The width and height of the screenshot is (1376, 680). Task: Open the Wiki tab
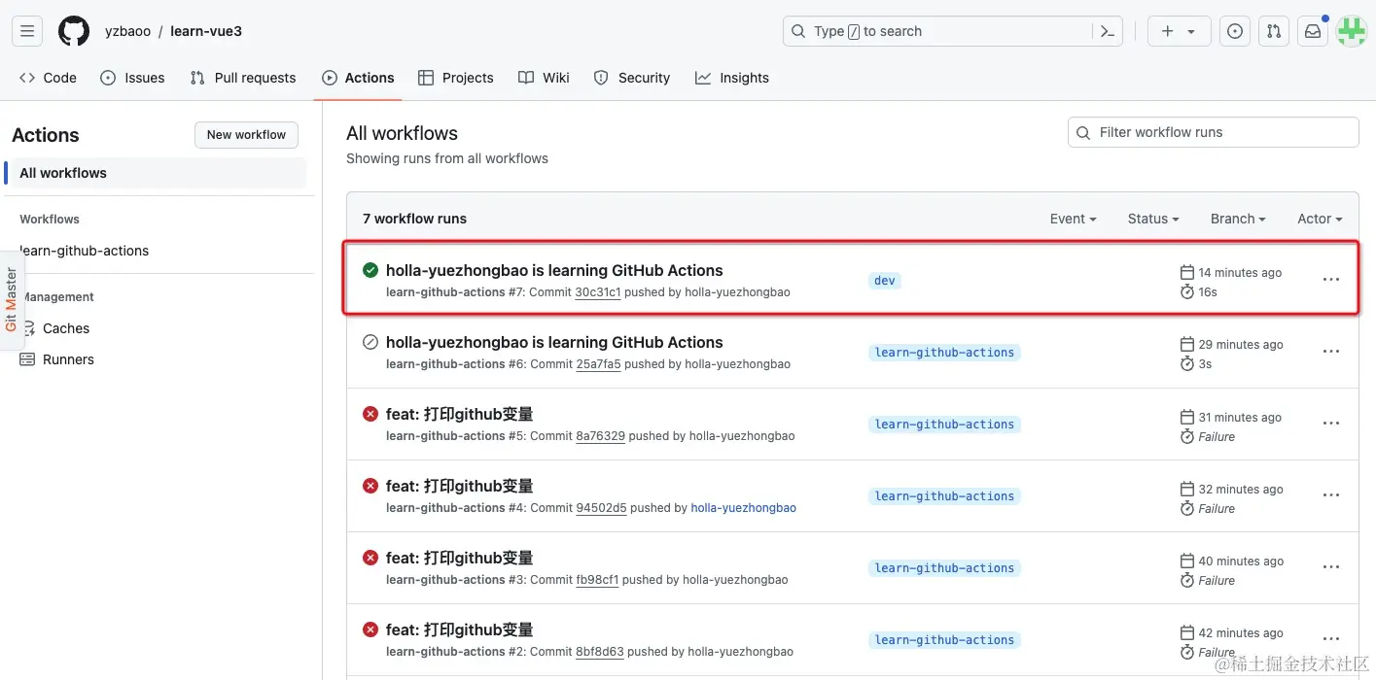544,78
